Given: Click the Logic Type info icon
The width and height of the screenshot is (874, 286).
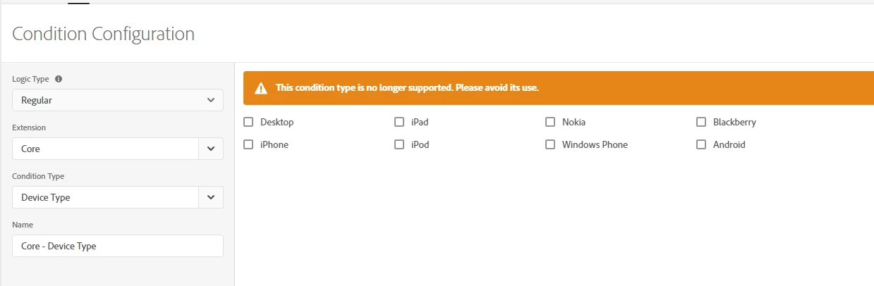Looking at the screenshot, I should pos(59,79).
